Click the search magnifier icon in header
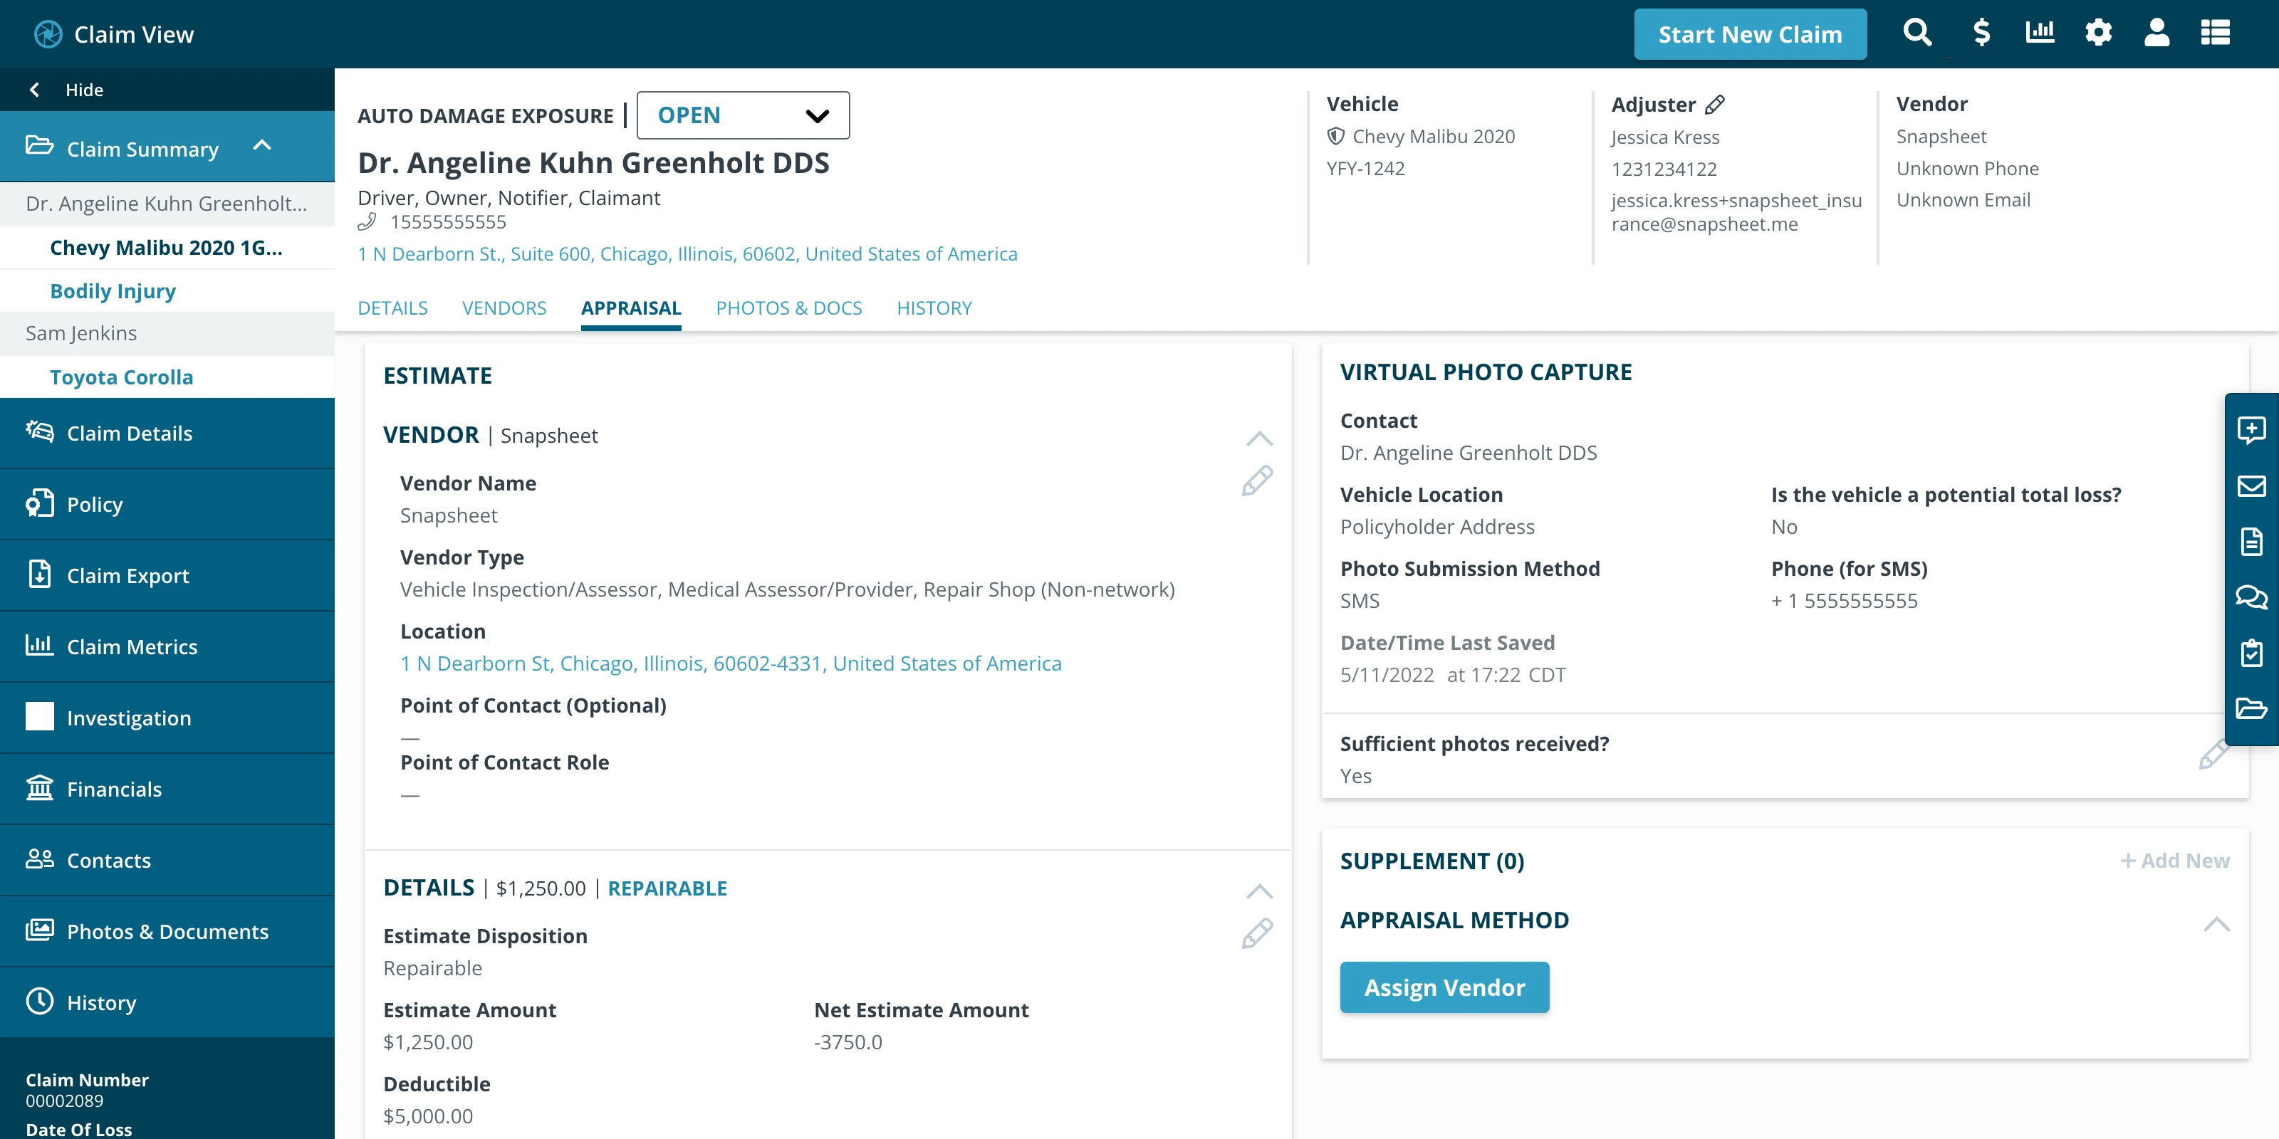The image size is (2279, 1139). coord(1916,33)
